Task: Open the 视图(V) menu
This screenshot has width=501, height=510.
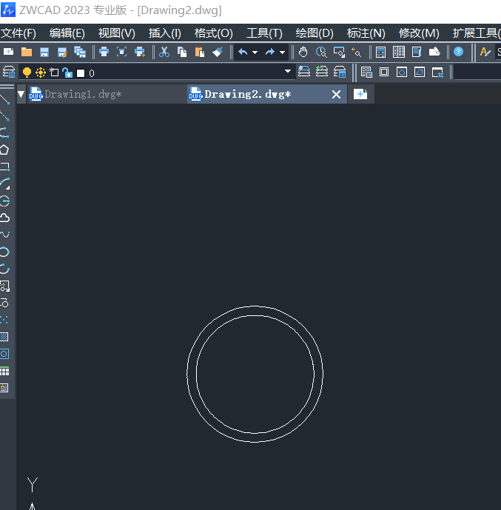Action: pyautogui.click(x=116, y=33)
